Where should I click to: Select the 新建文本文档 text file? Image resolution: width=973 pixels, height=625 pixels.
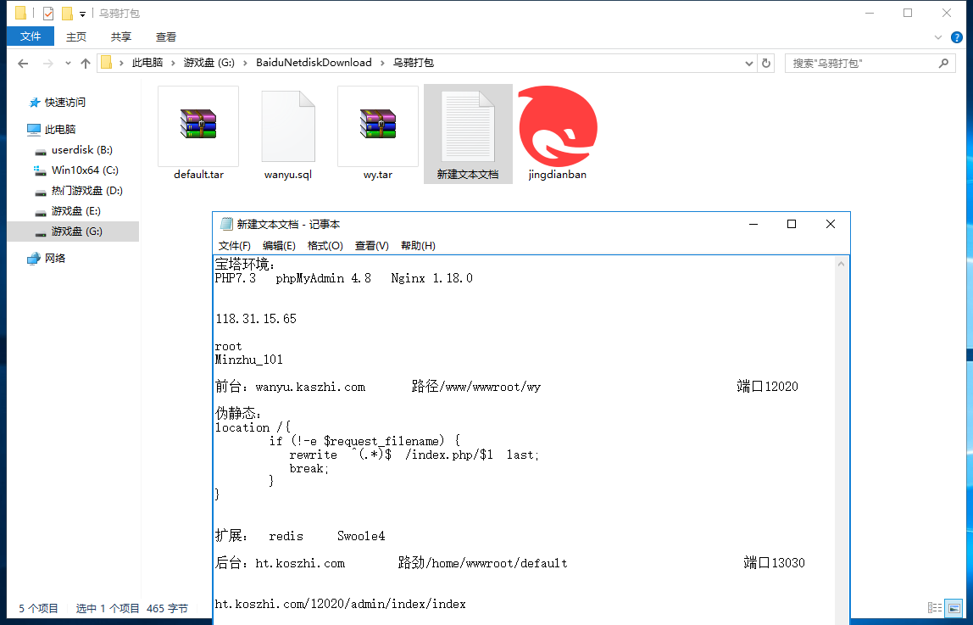point(467,127)
